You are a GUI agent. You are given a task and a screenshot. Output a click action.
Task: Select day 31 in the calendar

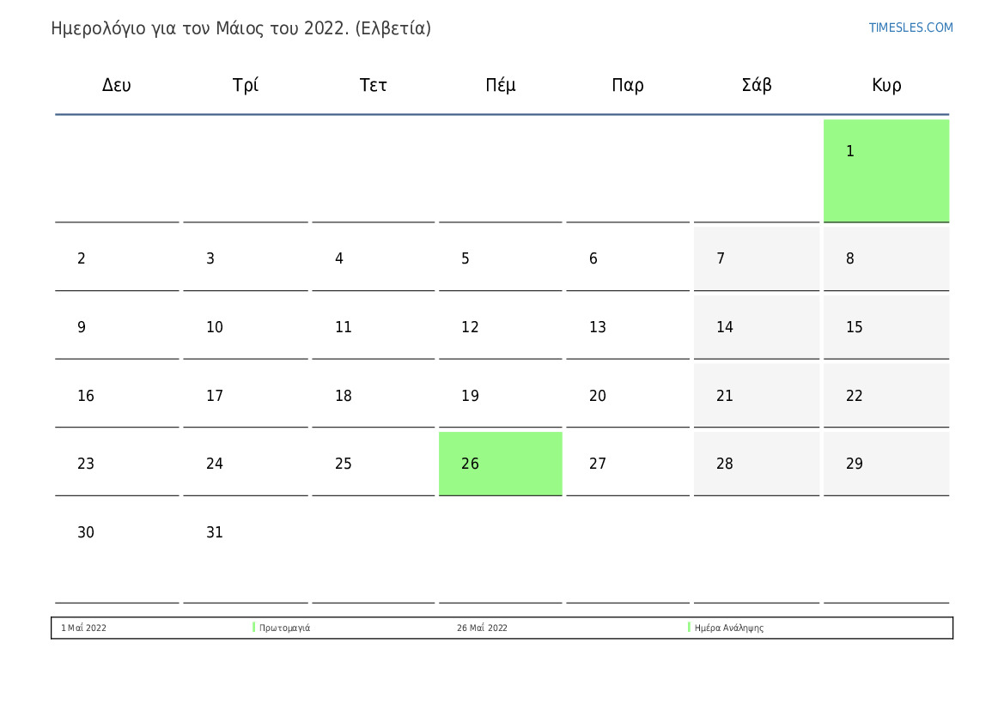(x=245, y=549)
